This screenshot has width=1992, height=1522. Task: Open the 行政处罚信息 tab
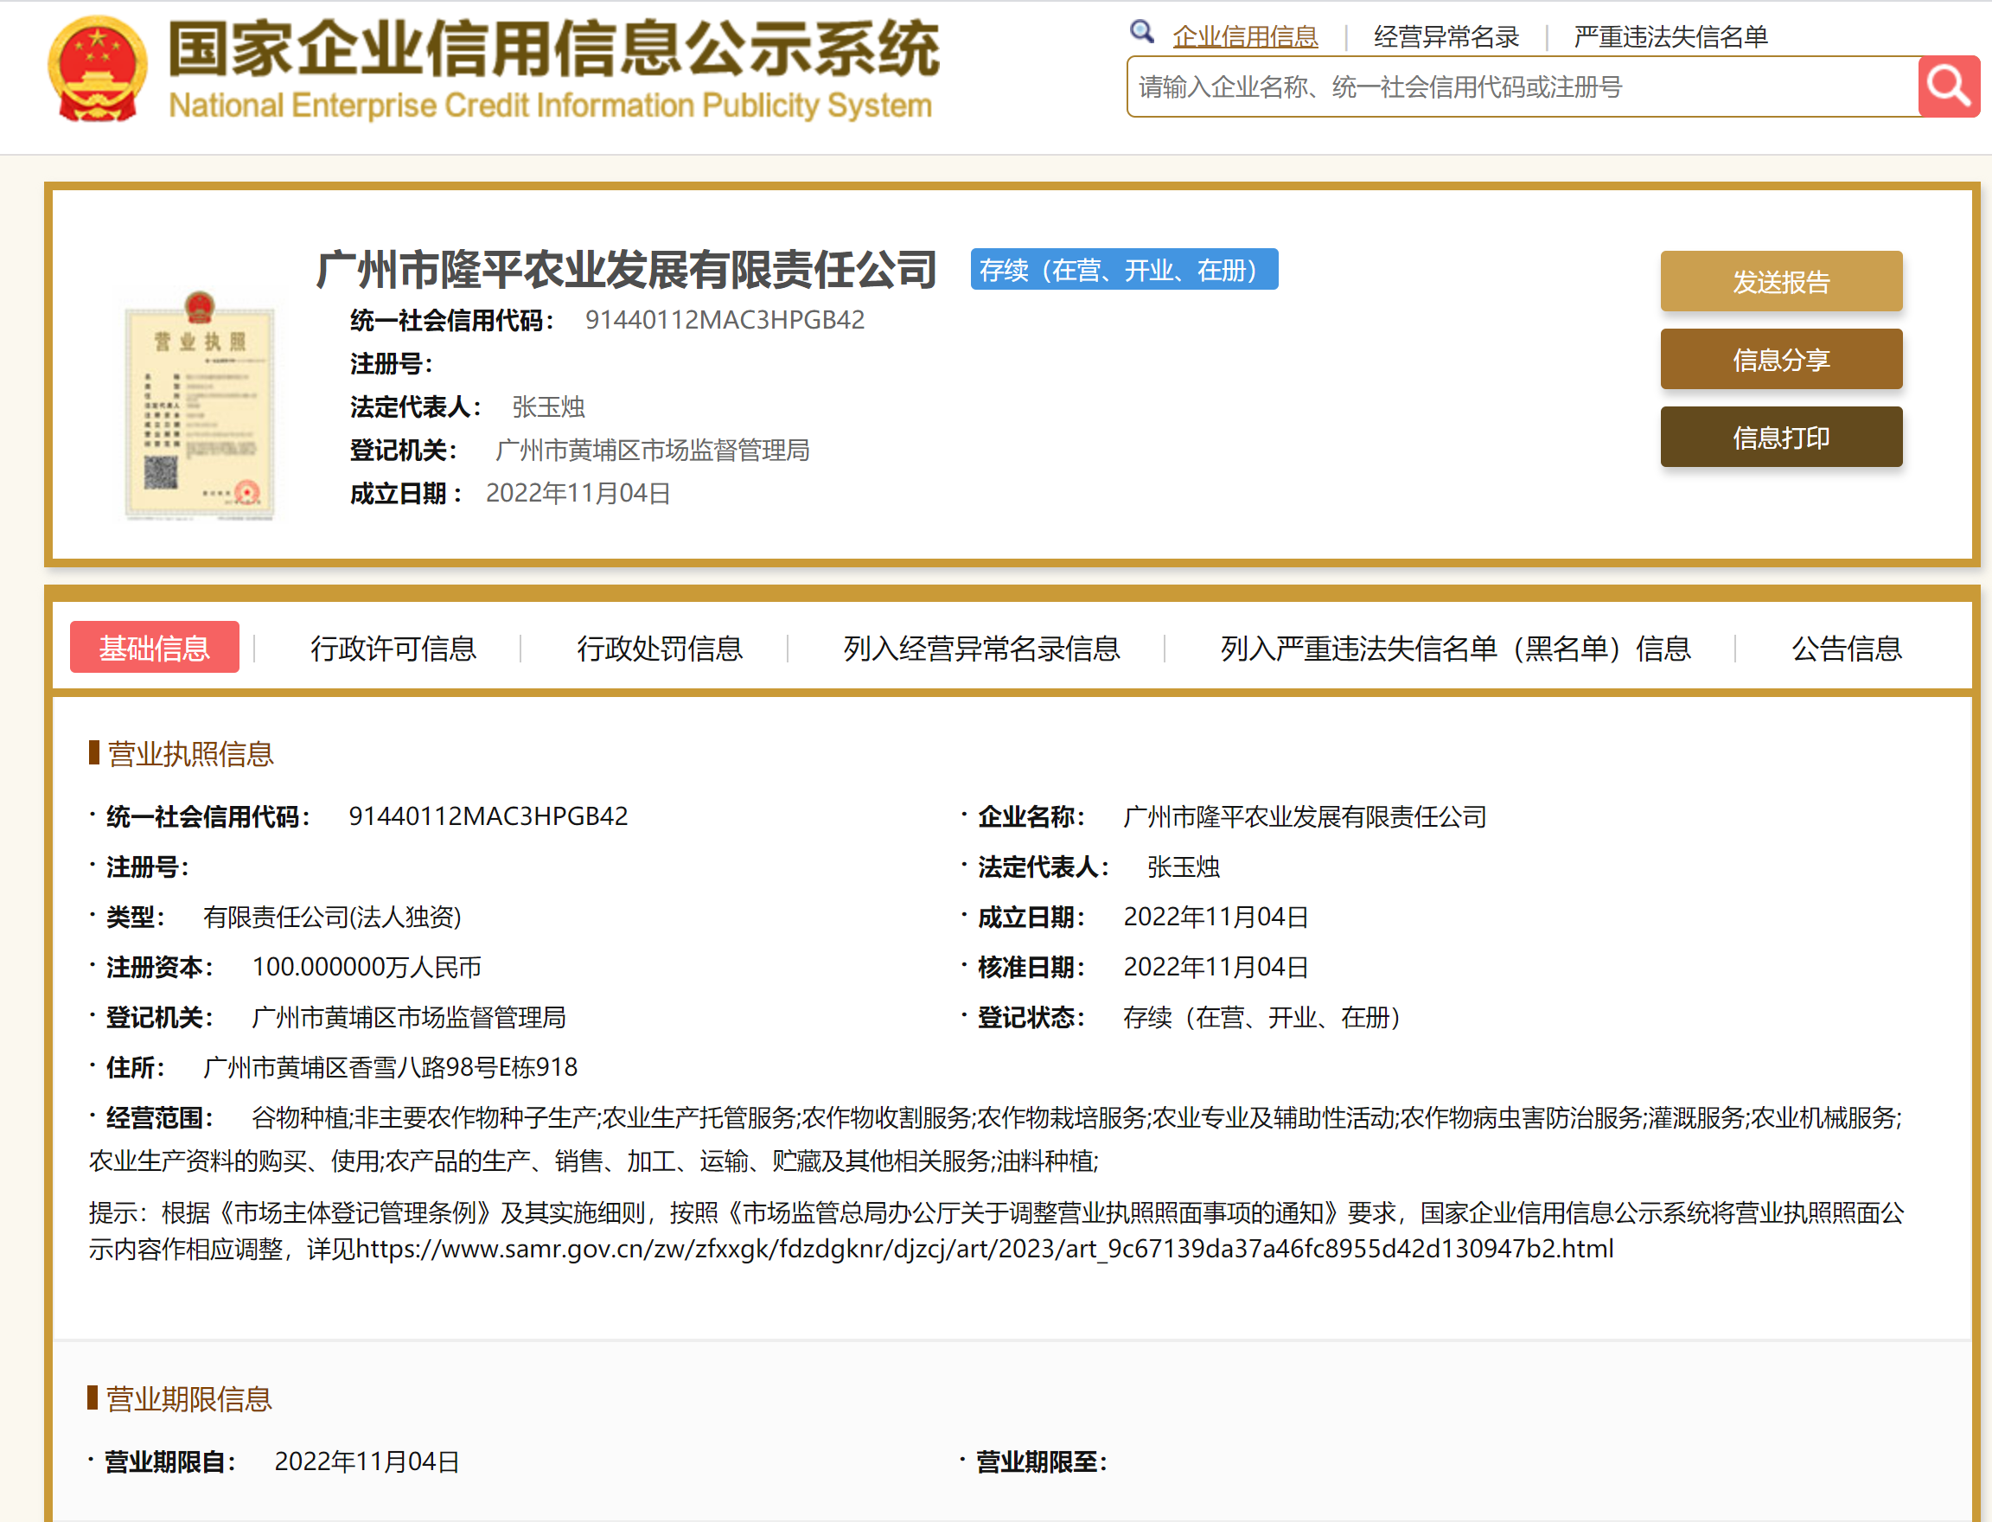click(x=661, y=649)
